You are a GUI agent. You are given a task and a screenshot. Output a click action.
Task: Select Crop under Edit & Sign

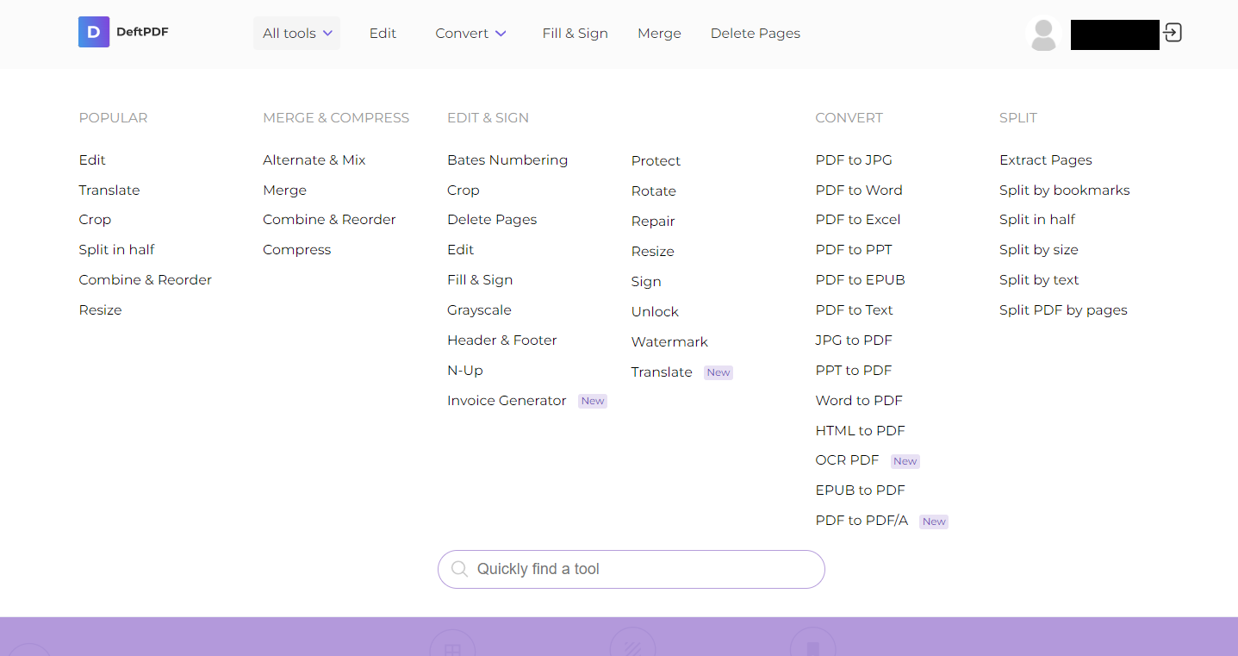click(x=463, y=190)
